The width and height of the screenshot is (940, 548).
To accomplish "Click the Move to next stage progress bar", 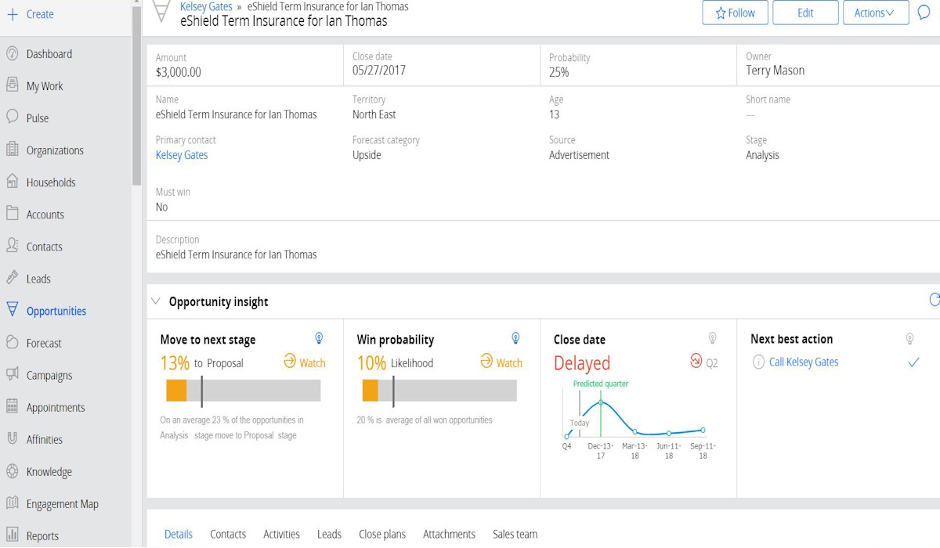I will pos(243,391).
